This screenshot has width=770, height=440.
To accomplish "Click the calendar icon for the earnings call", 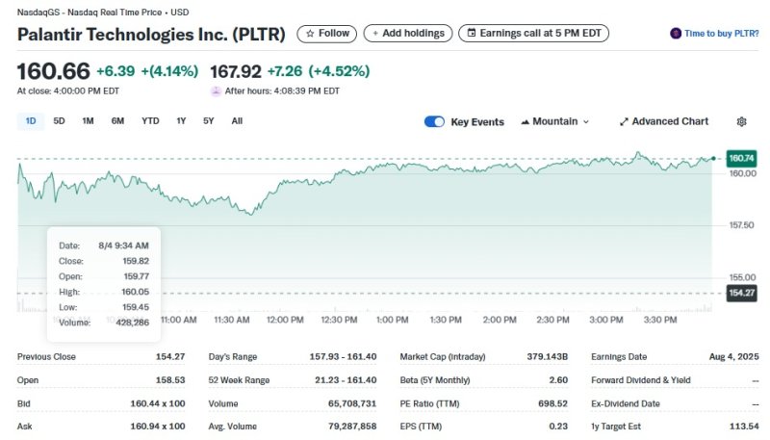I will 472,33.
